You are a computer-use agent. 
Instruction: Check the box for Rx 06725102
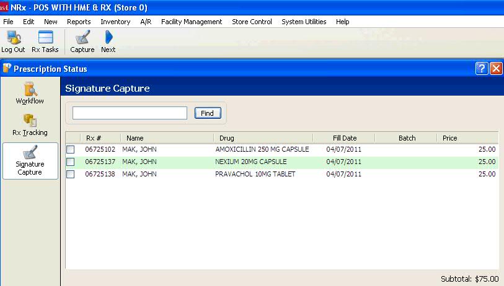[x=71, y=149]
